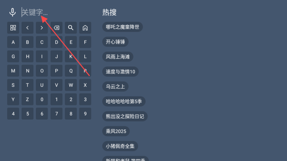Screen dimensions: 287x161
Task: Open the QR code scan icon
Action: pyautogui.click(x=13, y=28)
